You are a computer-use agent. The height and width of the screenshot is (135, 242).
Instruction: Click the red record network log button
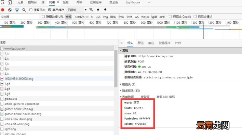pos(3,10)
